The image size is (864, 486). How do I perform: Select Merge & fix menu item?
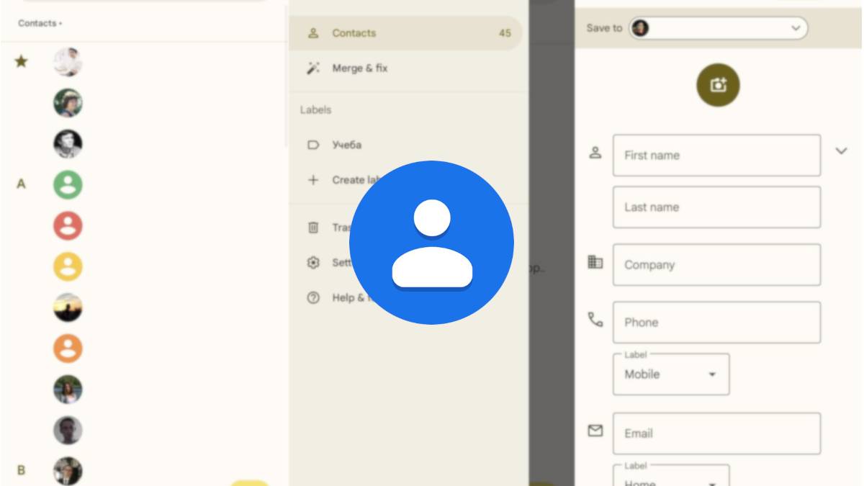tap(406, 68)
